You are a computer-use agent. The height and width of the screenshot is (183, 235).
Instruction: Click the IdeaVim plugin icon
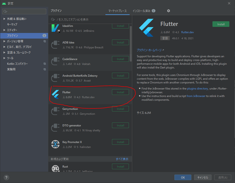pyautogui.click(x=55, y=28)
